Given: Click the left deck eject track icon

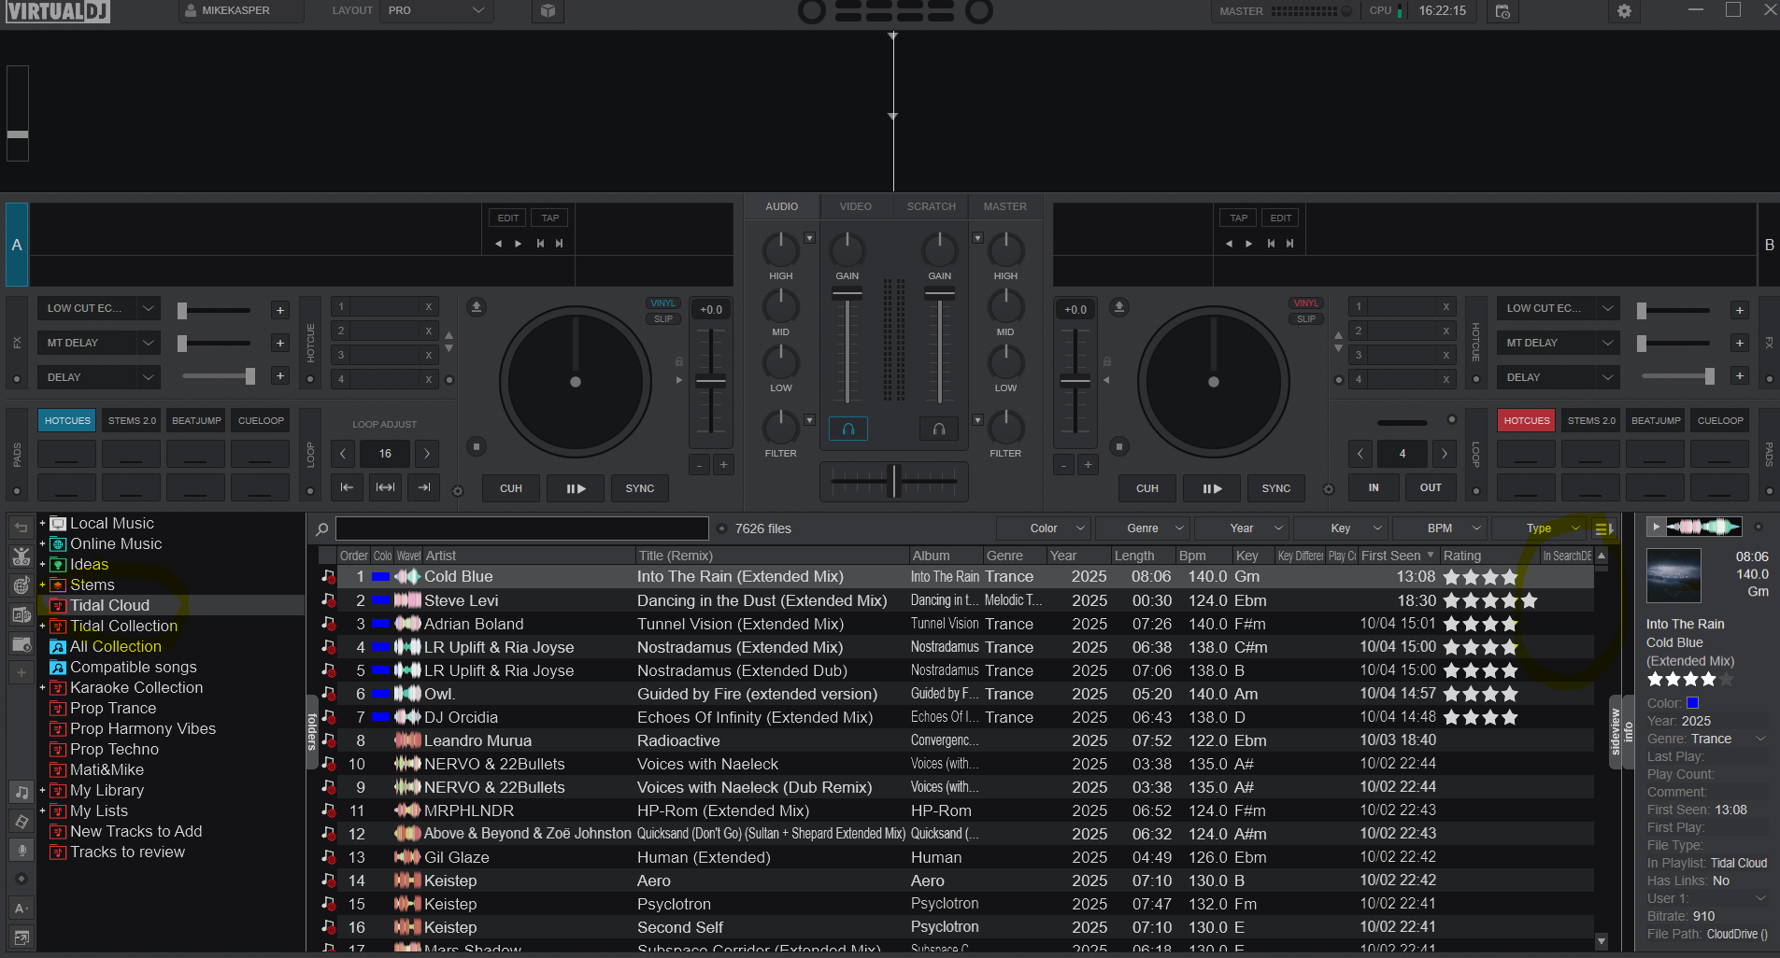Looking at the screenshot, I should pos(477,307).
